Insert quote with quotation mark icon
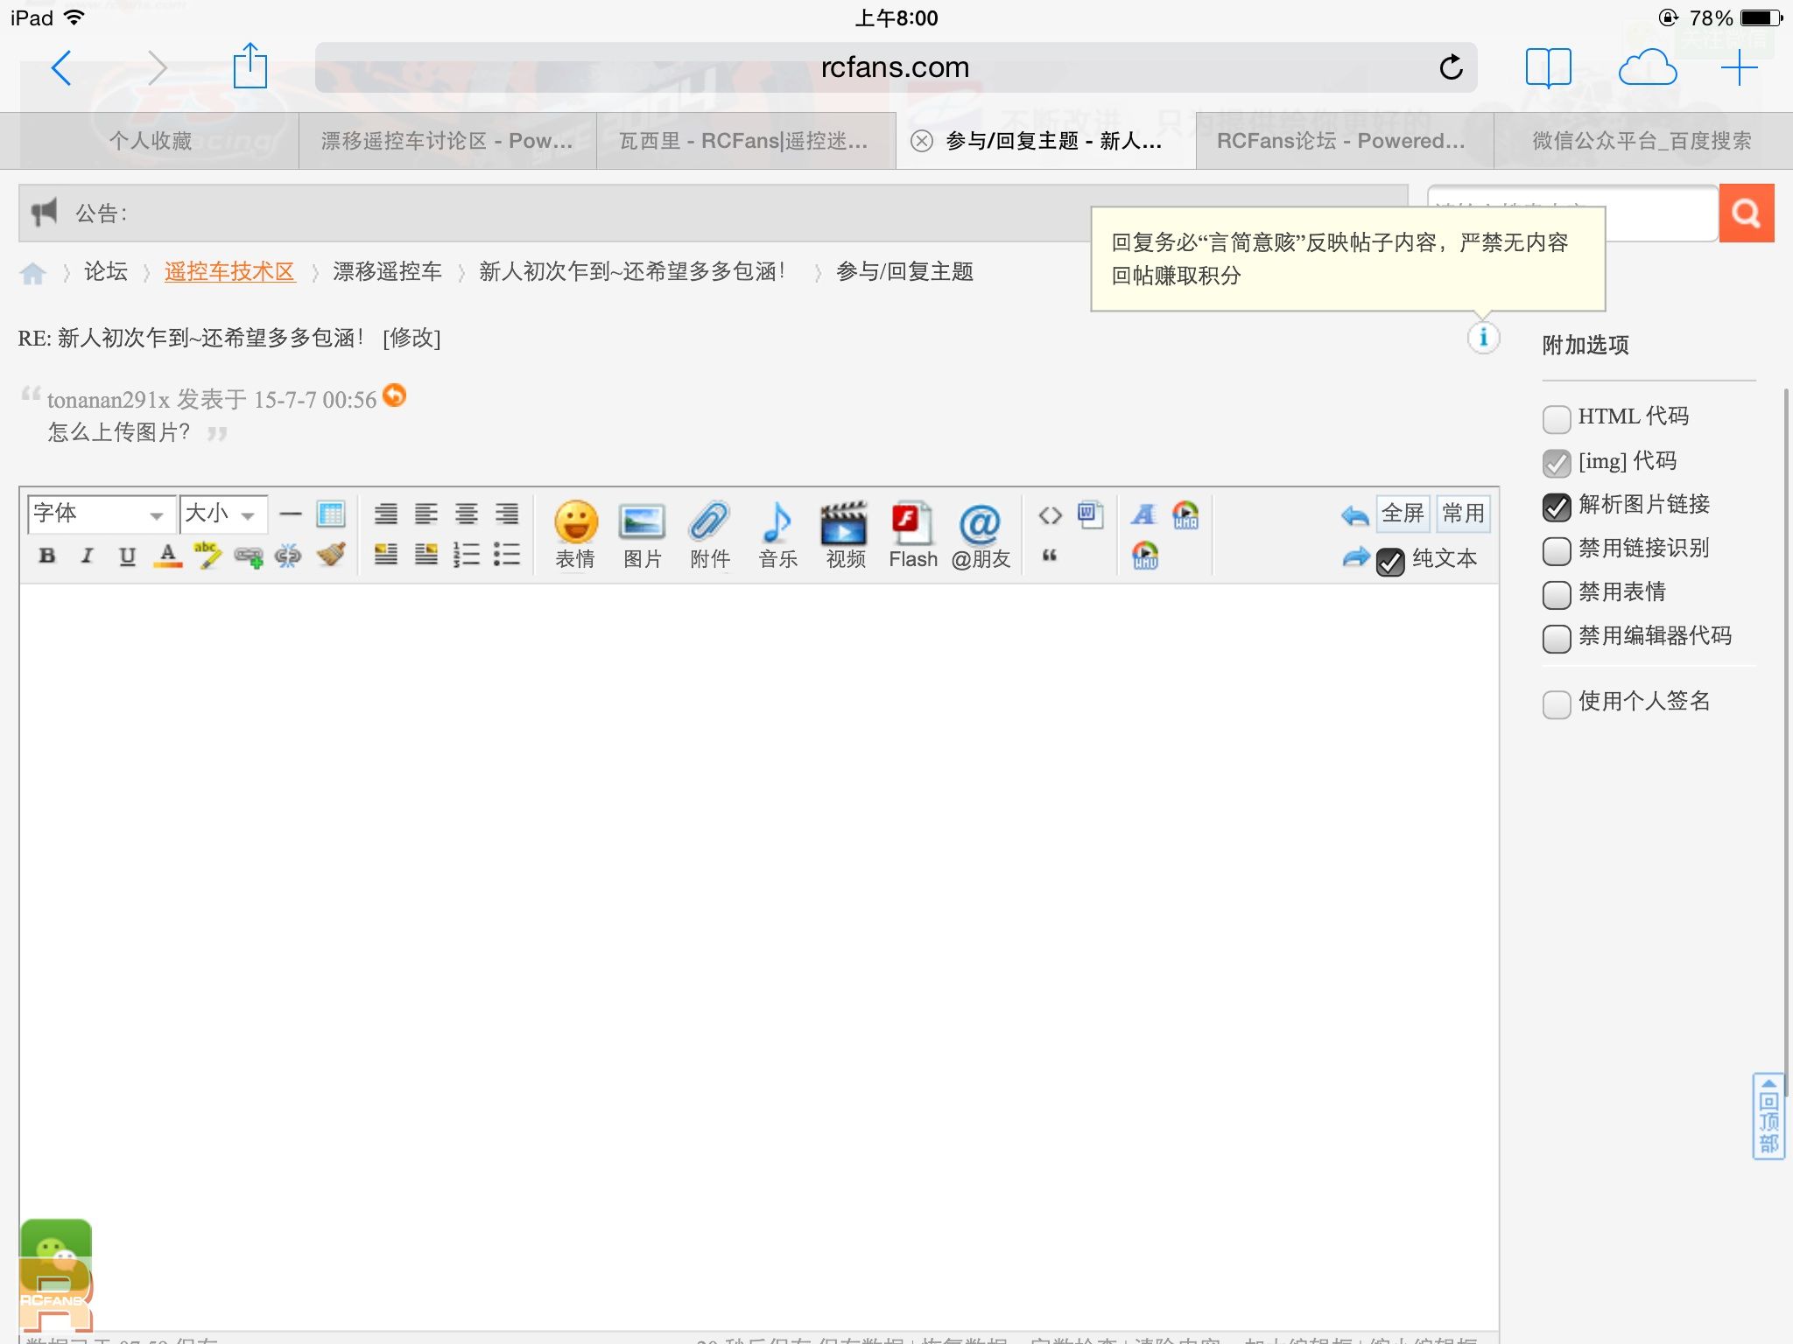Viewport: 1793px width, 1344px height. (x=1050, y=555)
